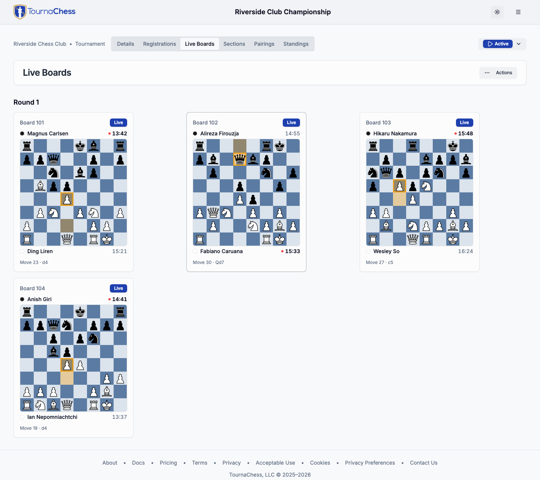
Task: Click white piece indicator next to Fabiano Caruana
Action: coord(195,251)
